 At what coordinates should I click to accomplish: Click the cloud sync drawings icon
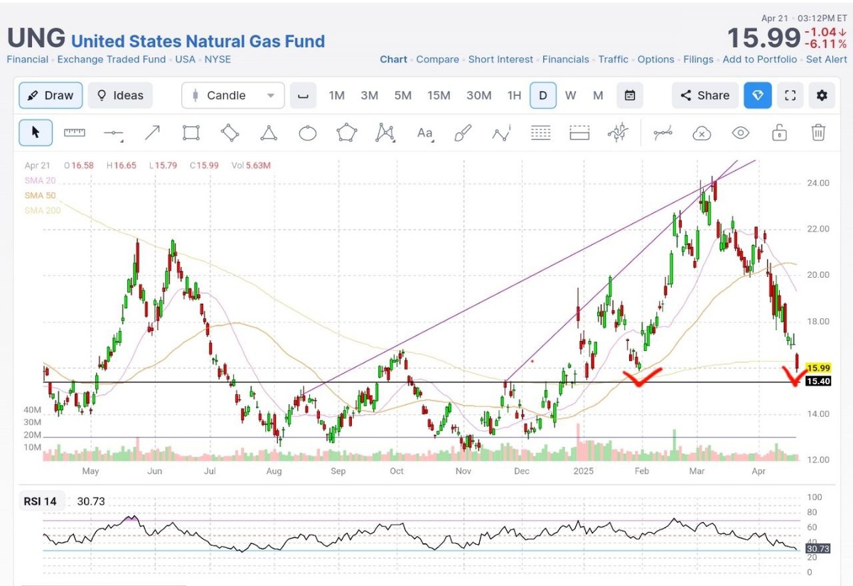click(702, 132)
